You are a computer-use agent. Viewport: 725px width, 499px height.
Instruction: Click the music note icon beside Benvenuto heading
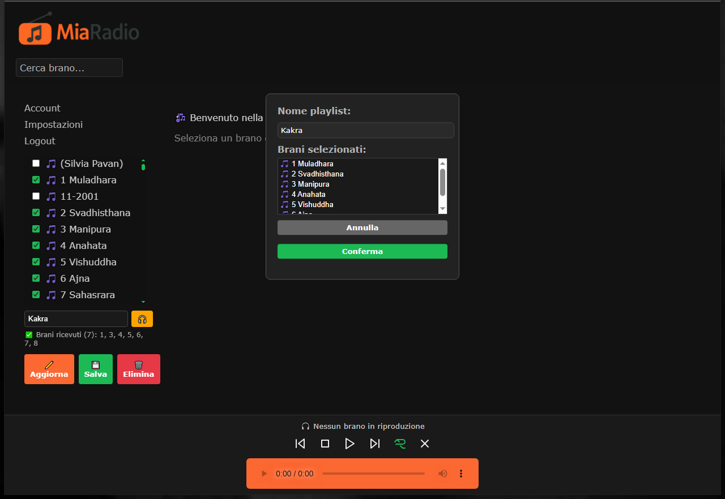pos(181,118)
